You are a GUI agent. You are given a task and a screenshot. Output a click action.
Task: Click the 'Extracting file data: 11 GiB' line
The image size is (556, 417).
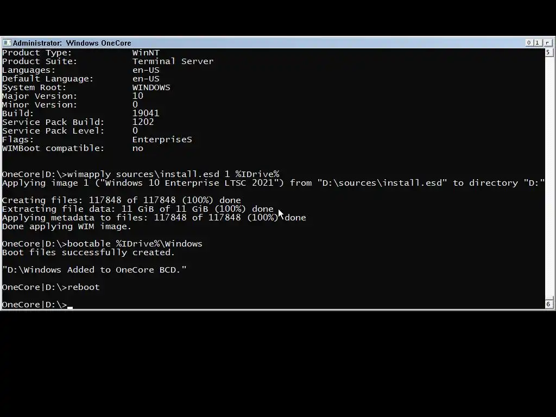[137, 209]
